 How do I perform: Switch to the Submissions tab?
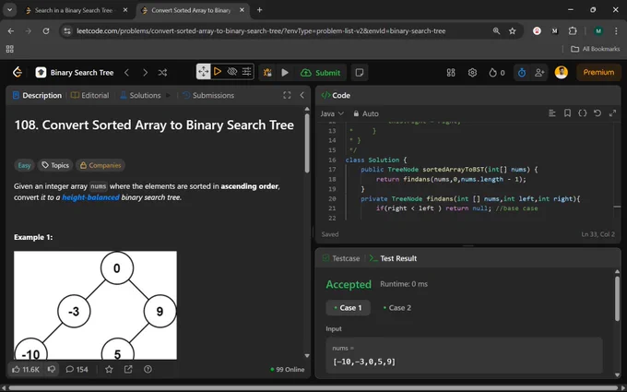208,95
